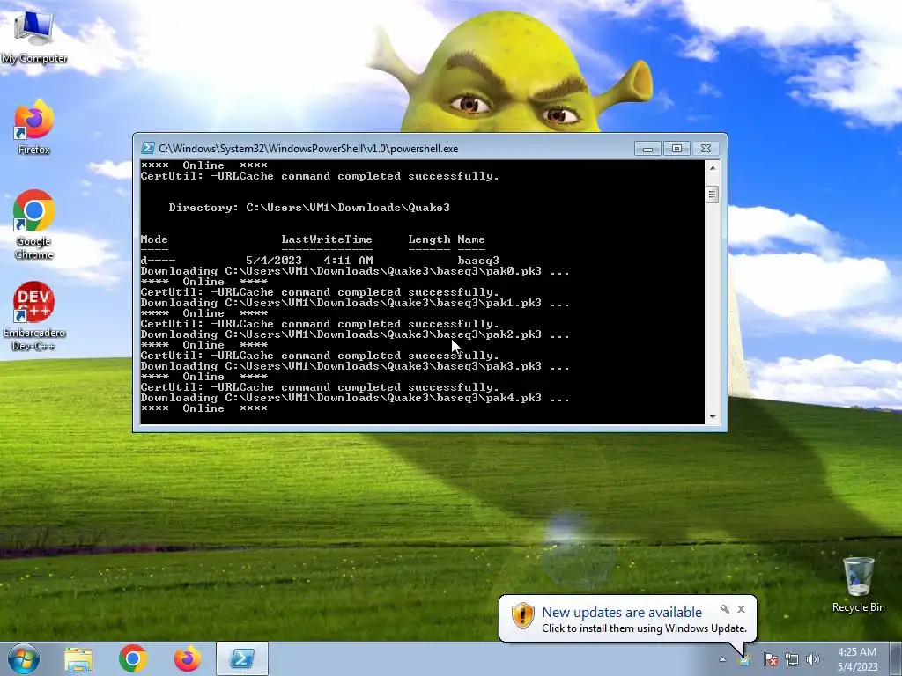Click the shield warning icon in balloon
This screenshot has height=676, width=902.
(x=522, y=616)
